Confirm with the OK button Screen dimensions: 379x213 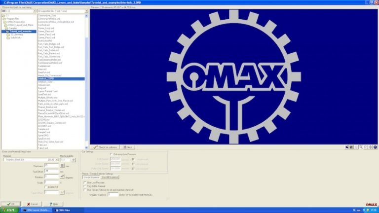click(11, 204)
